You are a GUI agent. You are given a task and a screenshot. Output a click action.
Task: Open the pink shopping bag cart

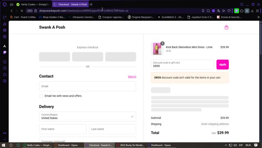tap(226, 27)
